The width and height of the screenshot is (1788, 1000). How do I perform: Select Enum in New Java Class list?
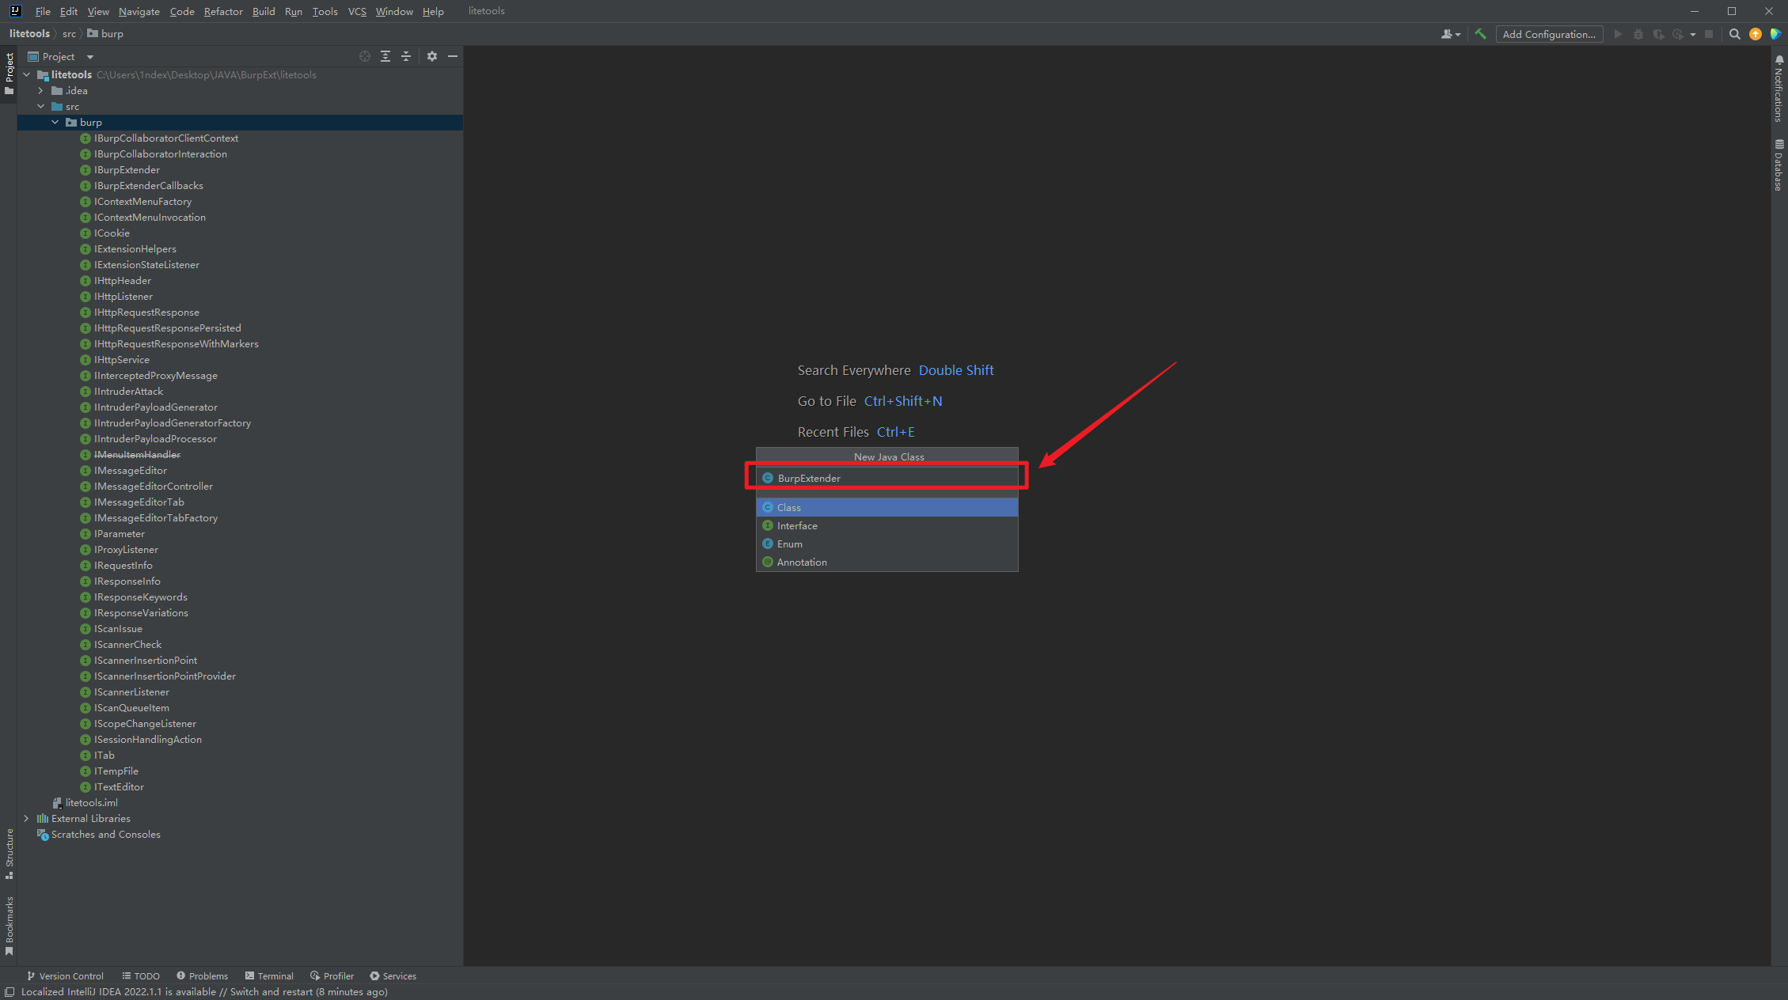[886, 544]
